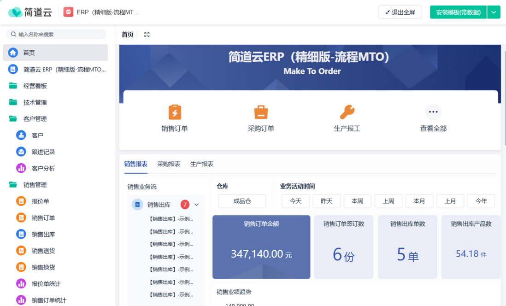This screenshot has width=506, height=306.
Task: Click the search magnifier icon
Action: point(13,34)
